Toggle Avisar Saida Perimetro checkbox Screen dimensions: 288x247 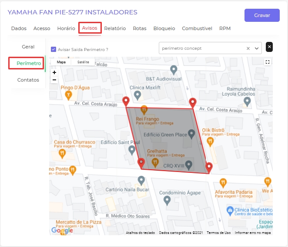[54, 49]
